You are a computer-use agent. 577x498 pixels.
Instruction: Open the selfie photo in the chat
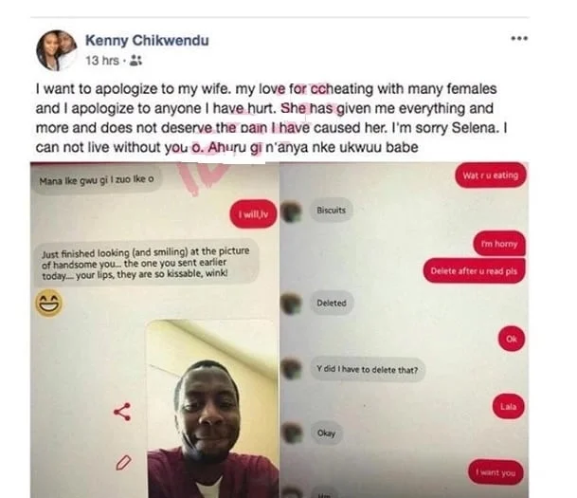click(x=212, y=409)
